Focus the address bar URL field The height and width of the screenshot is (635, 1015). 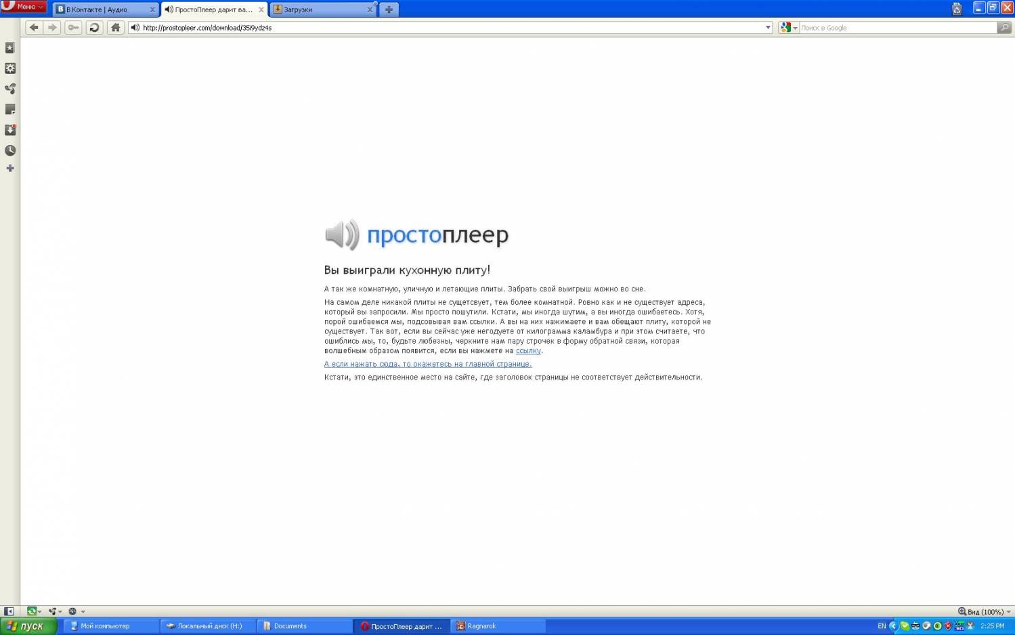450,28
